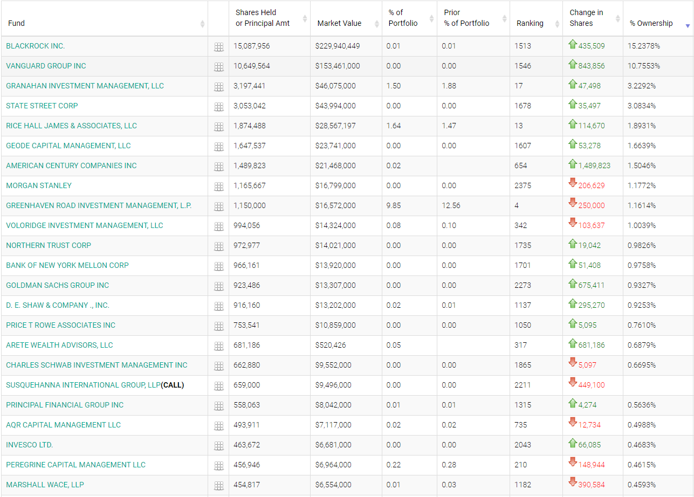Open the grid icon in Vanguard Group row
The height and width of the screenshot is (497, 694).
pyautogui.click(x=218, y=67)
